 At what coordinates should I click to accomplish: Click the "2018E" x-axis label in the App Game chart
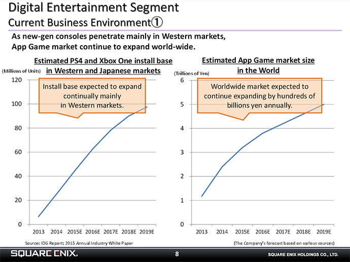(303, 232)
